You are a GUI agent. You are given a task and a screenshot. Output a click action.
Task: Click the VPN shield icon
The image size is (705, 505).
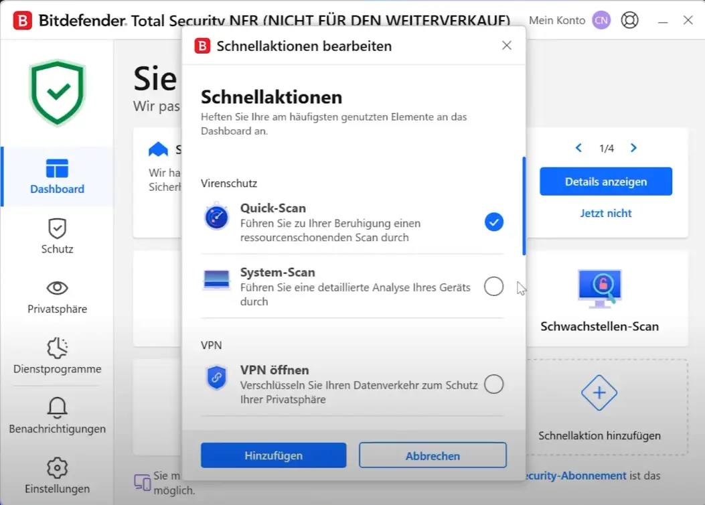pos(217,378)
